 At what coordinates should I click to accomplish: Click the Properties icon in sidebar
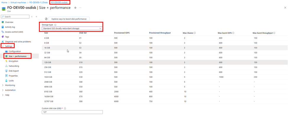point(6,76)
